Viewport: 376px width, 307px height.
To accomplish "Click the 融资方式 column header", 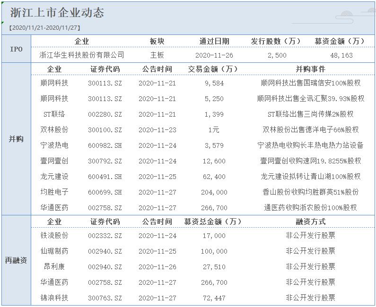I will [x=311, y=222].
